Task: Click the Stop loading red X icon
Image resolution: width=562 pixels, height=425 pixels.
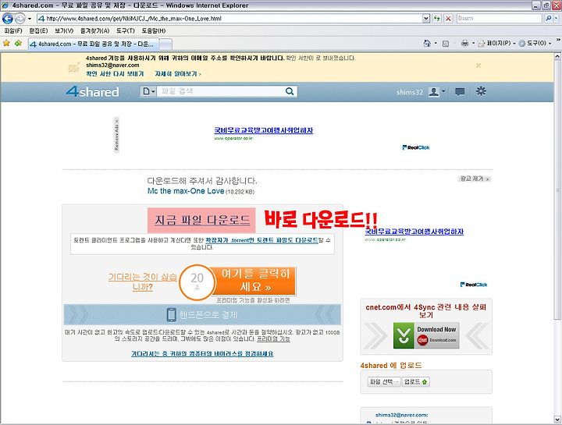Action: 448,18
